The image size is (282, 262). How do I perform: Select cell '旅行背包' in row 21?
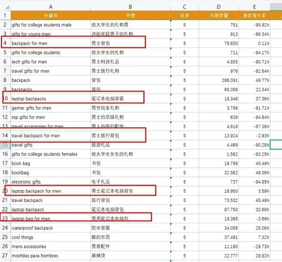130,200
